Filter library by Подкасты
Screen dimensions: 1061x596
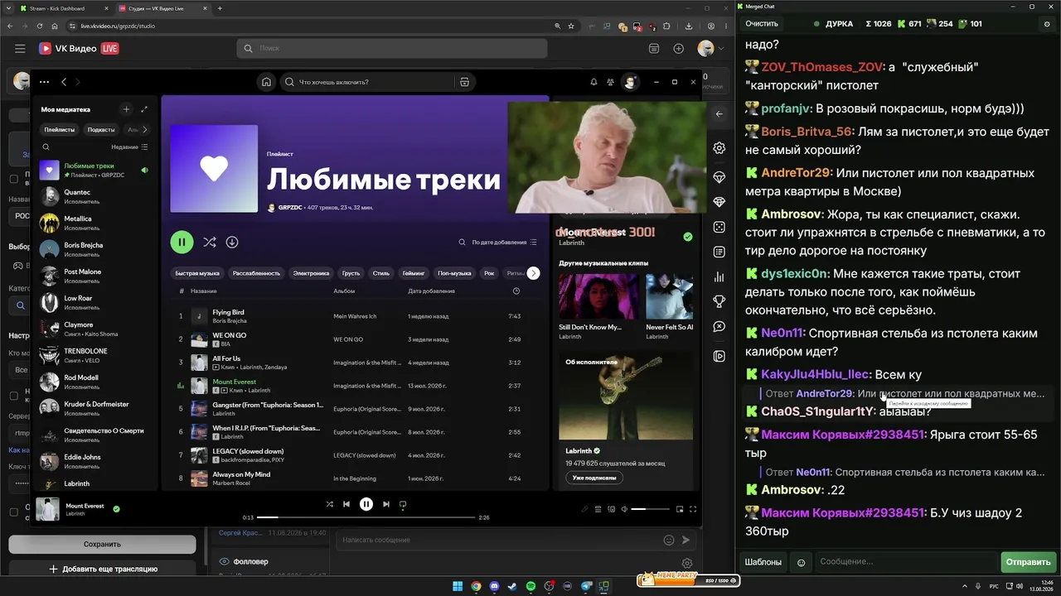pos(101,129)
